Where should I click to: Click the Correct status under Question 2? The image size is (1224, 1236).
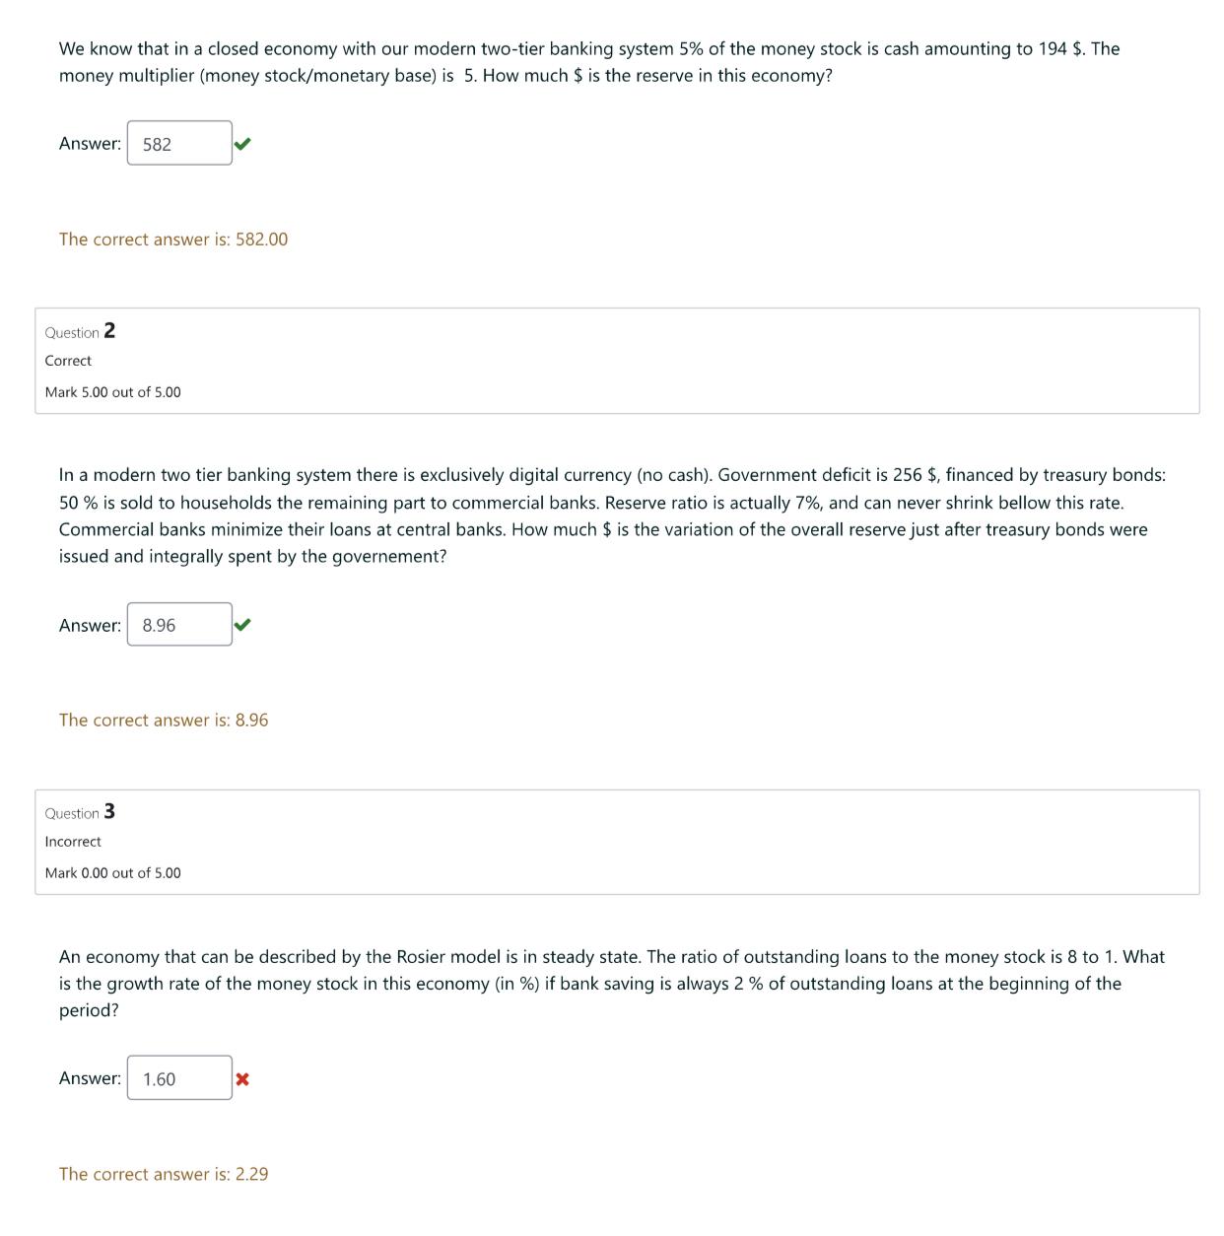(x=68, y=361)
